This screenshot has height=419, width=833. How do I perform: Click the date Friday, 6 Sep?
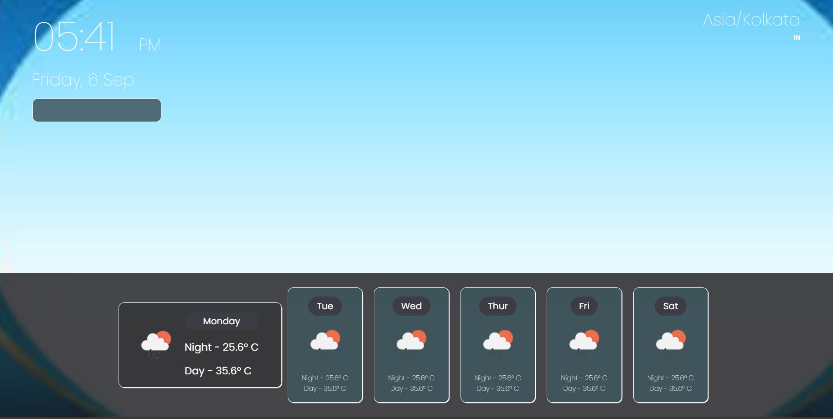tap(83, 80)
